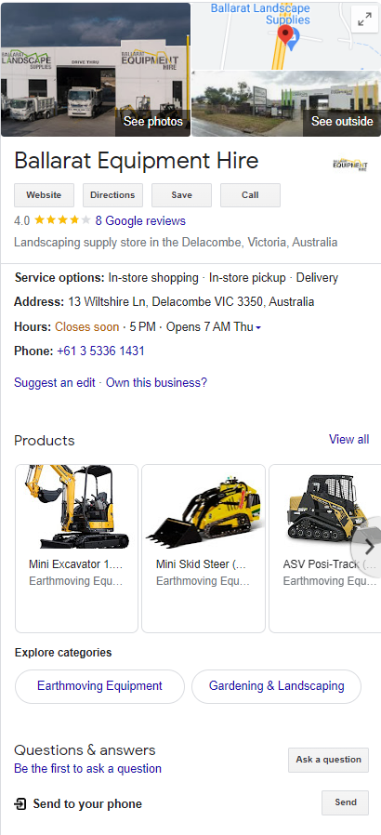The width and height of the screenshot is (381, 835).
Task: Expand the business hours dropdown arrow
Action: pos(258,328)
